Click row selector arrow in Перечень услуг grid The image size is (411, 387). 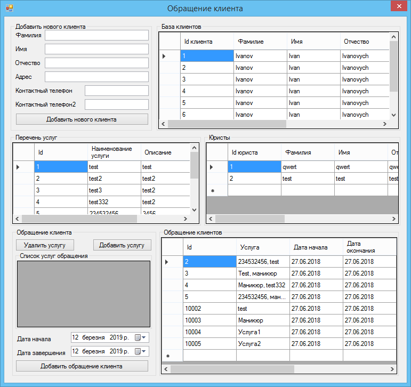[18, 167]
